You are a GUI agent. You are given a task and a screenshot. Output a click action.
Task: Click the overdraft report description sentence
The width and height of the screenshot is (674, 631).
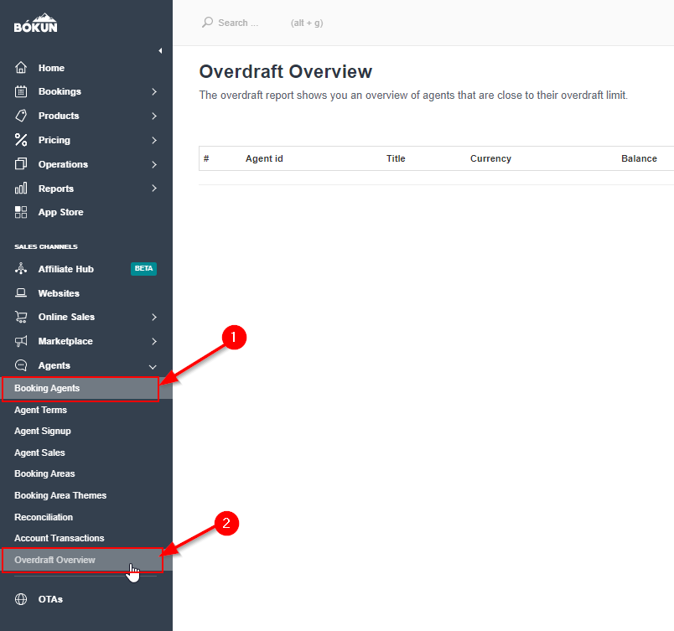(413, 95)
